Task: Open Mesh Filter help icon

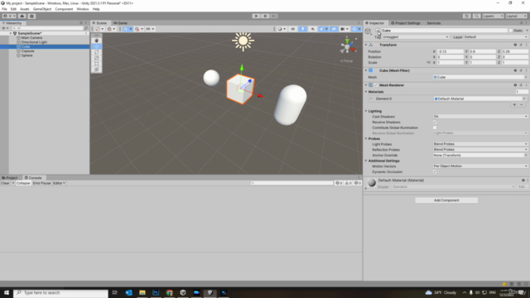Action: click(515, 70)
